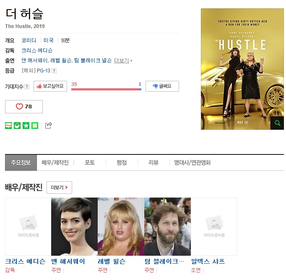Viewport: 286px width, 280px height.
Task: Vote 글쎄요 thumbs-down button
Action: click(162, 86)
